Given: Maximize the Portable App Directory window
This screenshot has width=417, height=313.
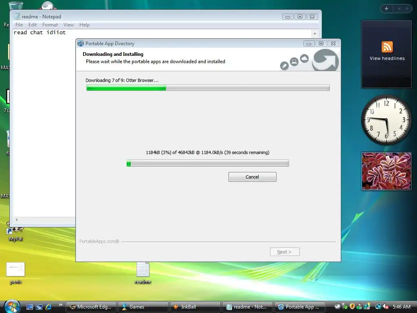Looking at the screenshot, I should click(x=321, y=43).
